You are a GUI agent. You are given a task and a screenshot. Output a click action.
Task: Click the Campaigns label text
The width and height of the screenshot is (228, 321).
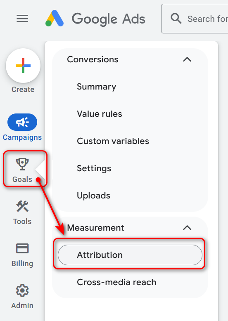pos(22,137)
